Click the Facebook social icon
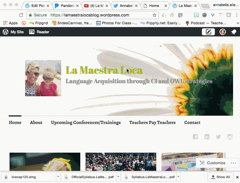This screenshot has height=183, width=240. pyautogui.click(x=195, y=136)
